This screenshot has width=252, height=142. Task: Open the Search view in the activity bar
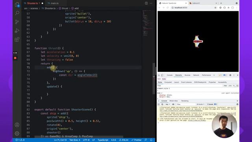tap(17, 13)
